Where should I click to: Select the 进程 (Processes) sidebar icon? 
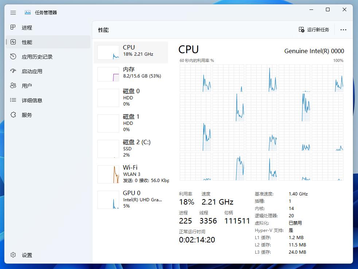click(27, 27)
